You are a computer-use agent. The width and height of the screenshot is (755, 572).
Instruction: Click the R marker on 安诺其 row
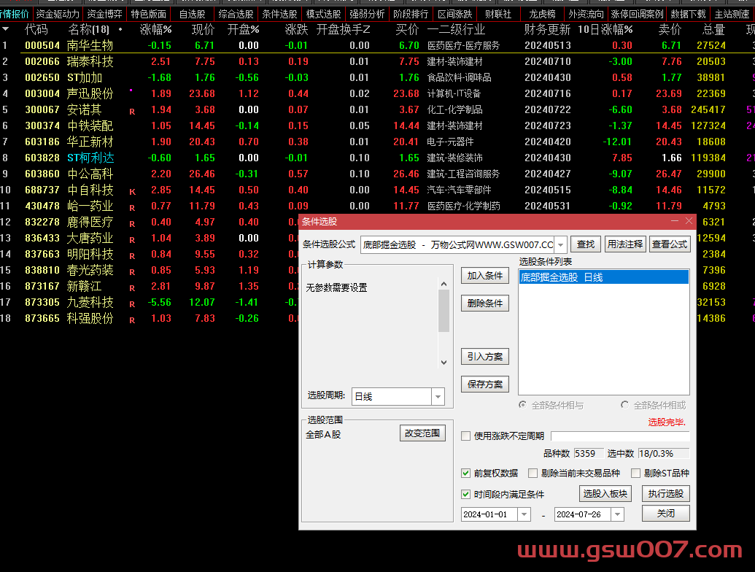132,112
